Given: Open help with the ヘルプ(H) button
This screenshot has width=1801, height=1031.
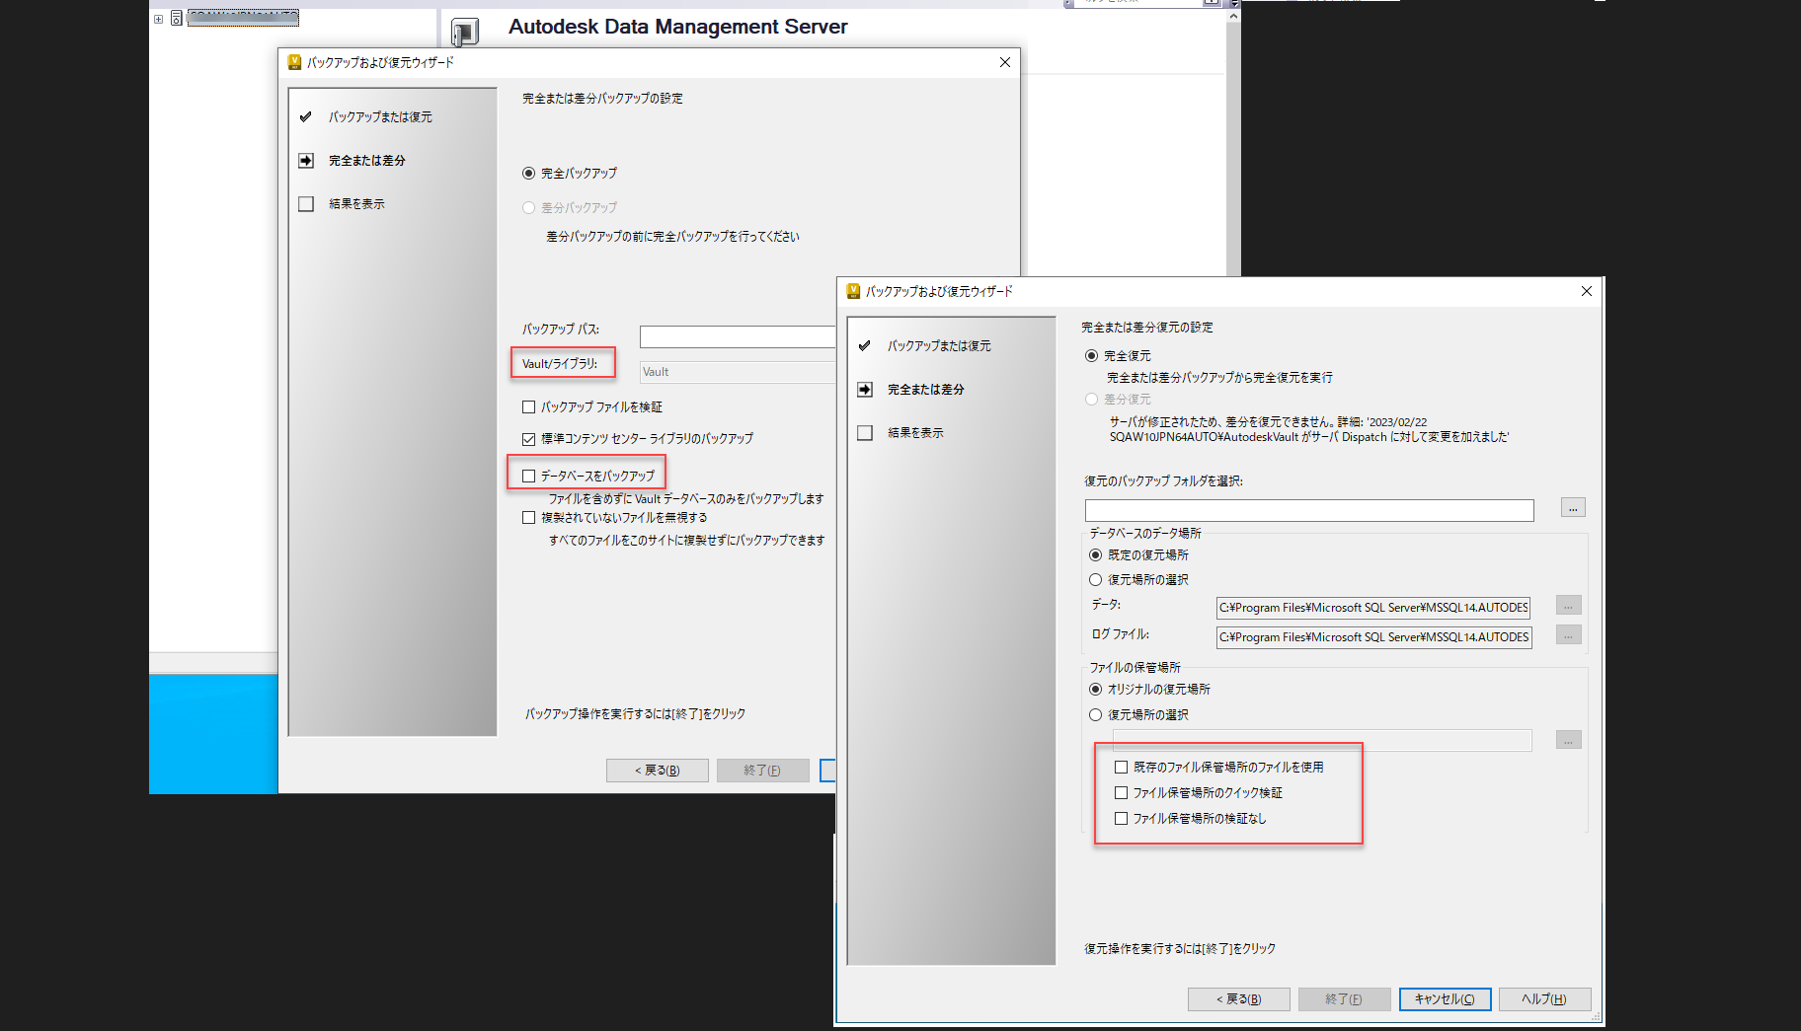Looking at the screenshot, I should 1544,999.
